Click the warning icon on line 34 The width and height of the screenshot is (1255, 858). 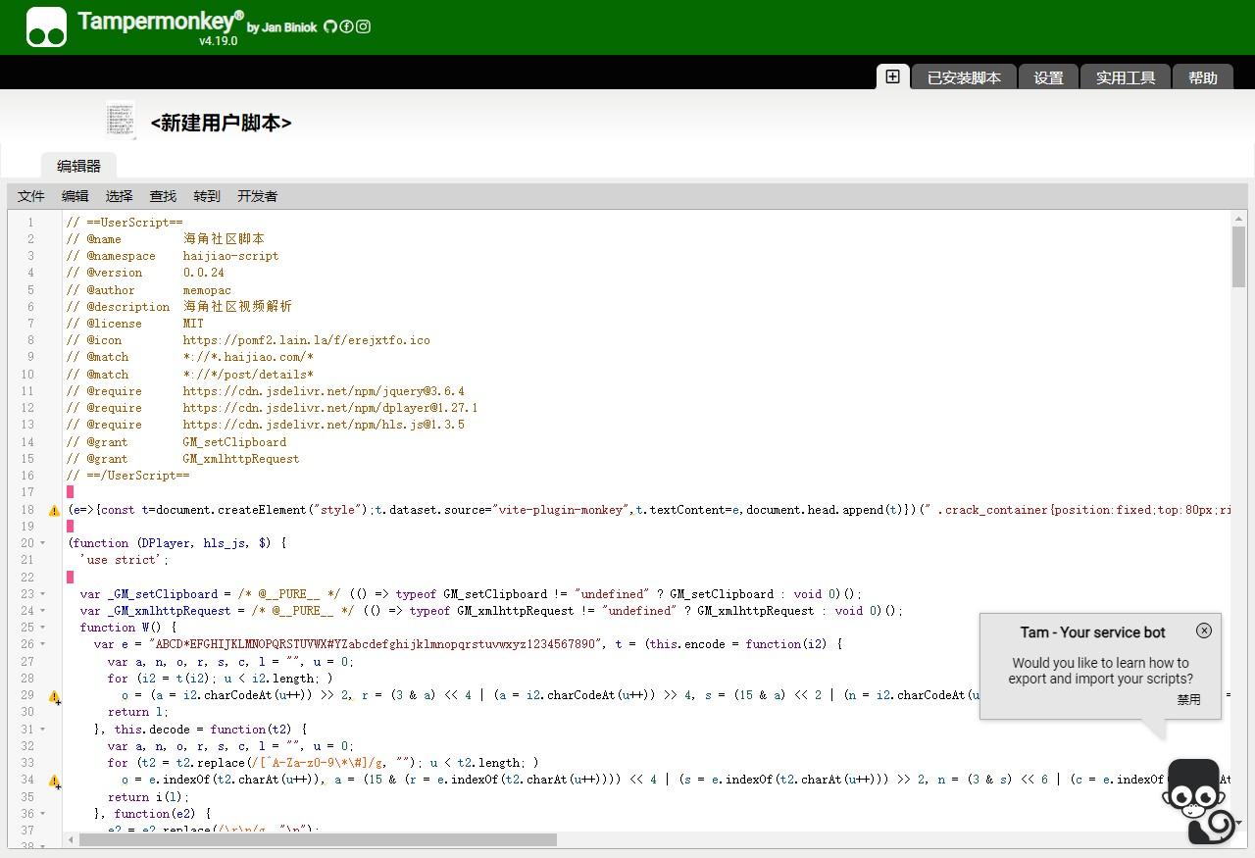coord(55,782)
